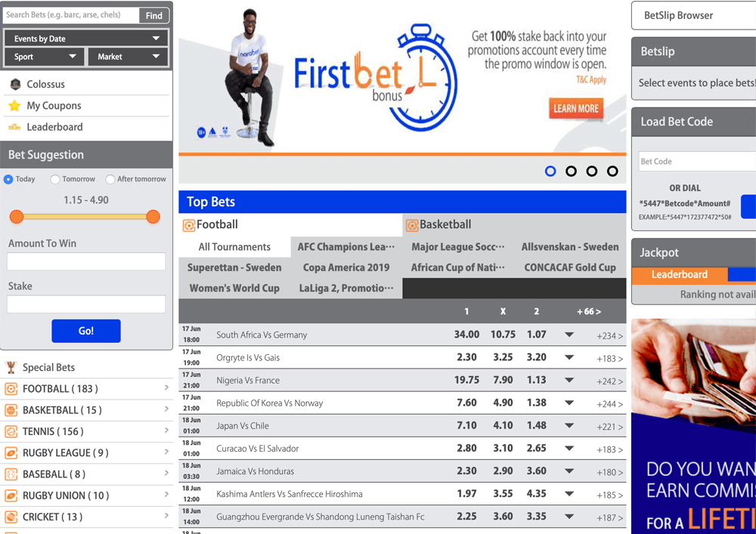This screenshot has height=534, width=756.
Task: Expand markets arrow for Nigeria Vs France
Action: (x=569, y=380)
